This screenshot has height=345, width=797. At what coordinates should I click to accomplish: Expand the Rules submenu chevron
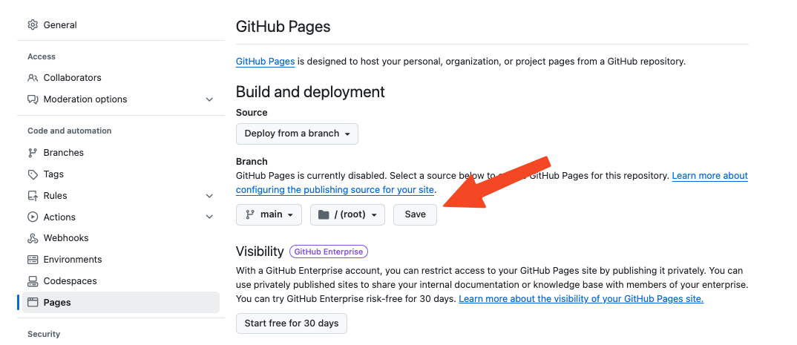point(209,196)
